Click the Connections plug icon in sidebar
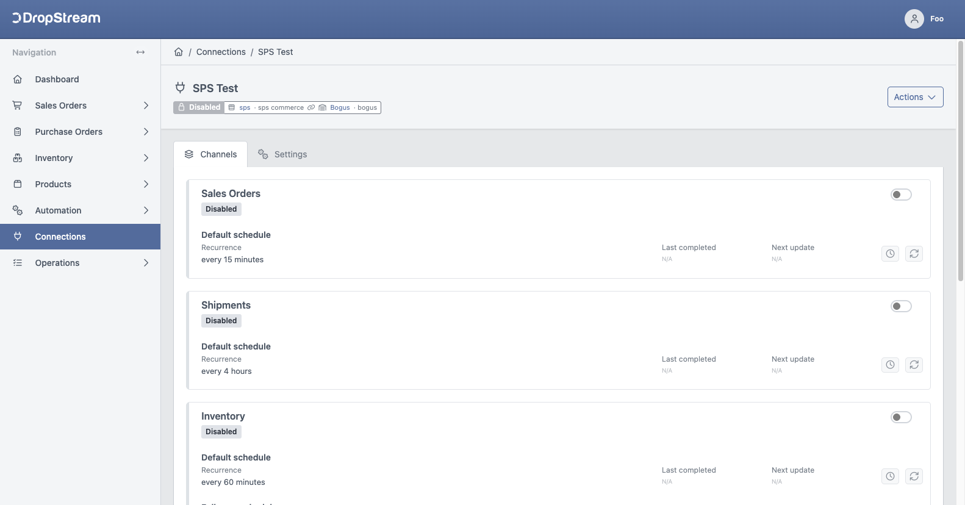965x505 pixels. [x=18, y=237]
